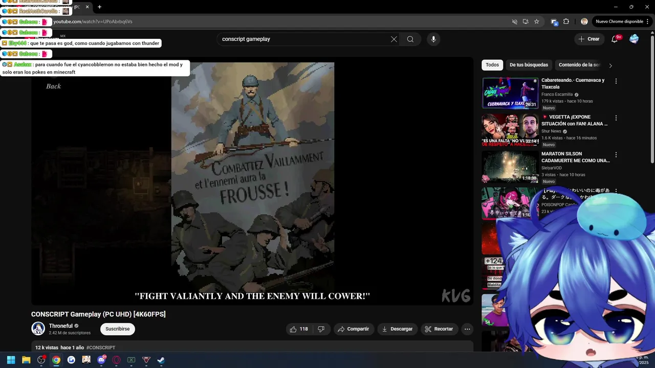Image resolution: width=655 pixels, height=368 pixels.
Task: Select the De tus búsquedas chip
Action: pyautogui.click(x=529, y=65)
